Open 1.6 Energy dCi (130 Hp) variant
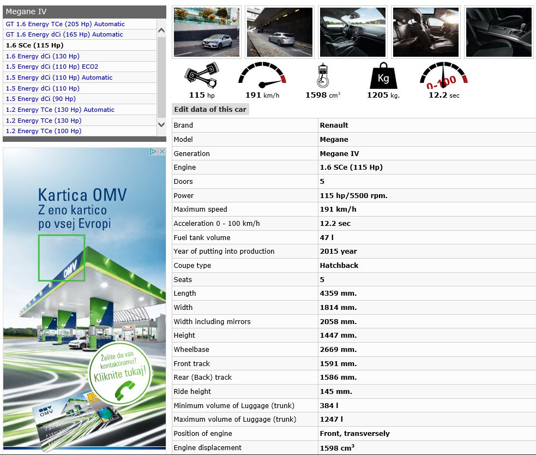 coord(43,56)
